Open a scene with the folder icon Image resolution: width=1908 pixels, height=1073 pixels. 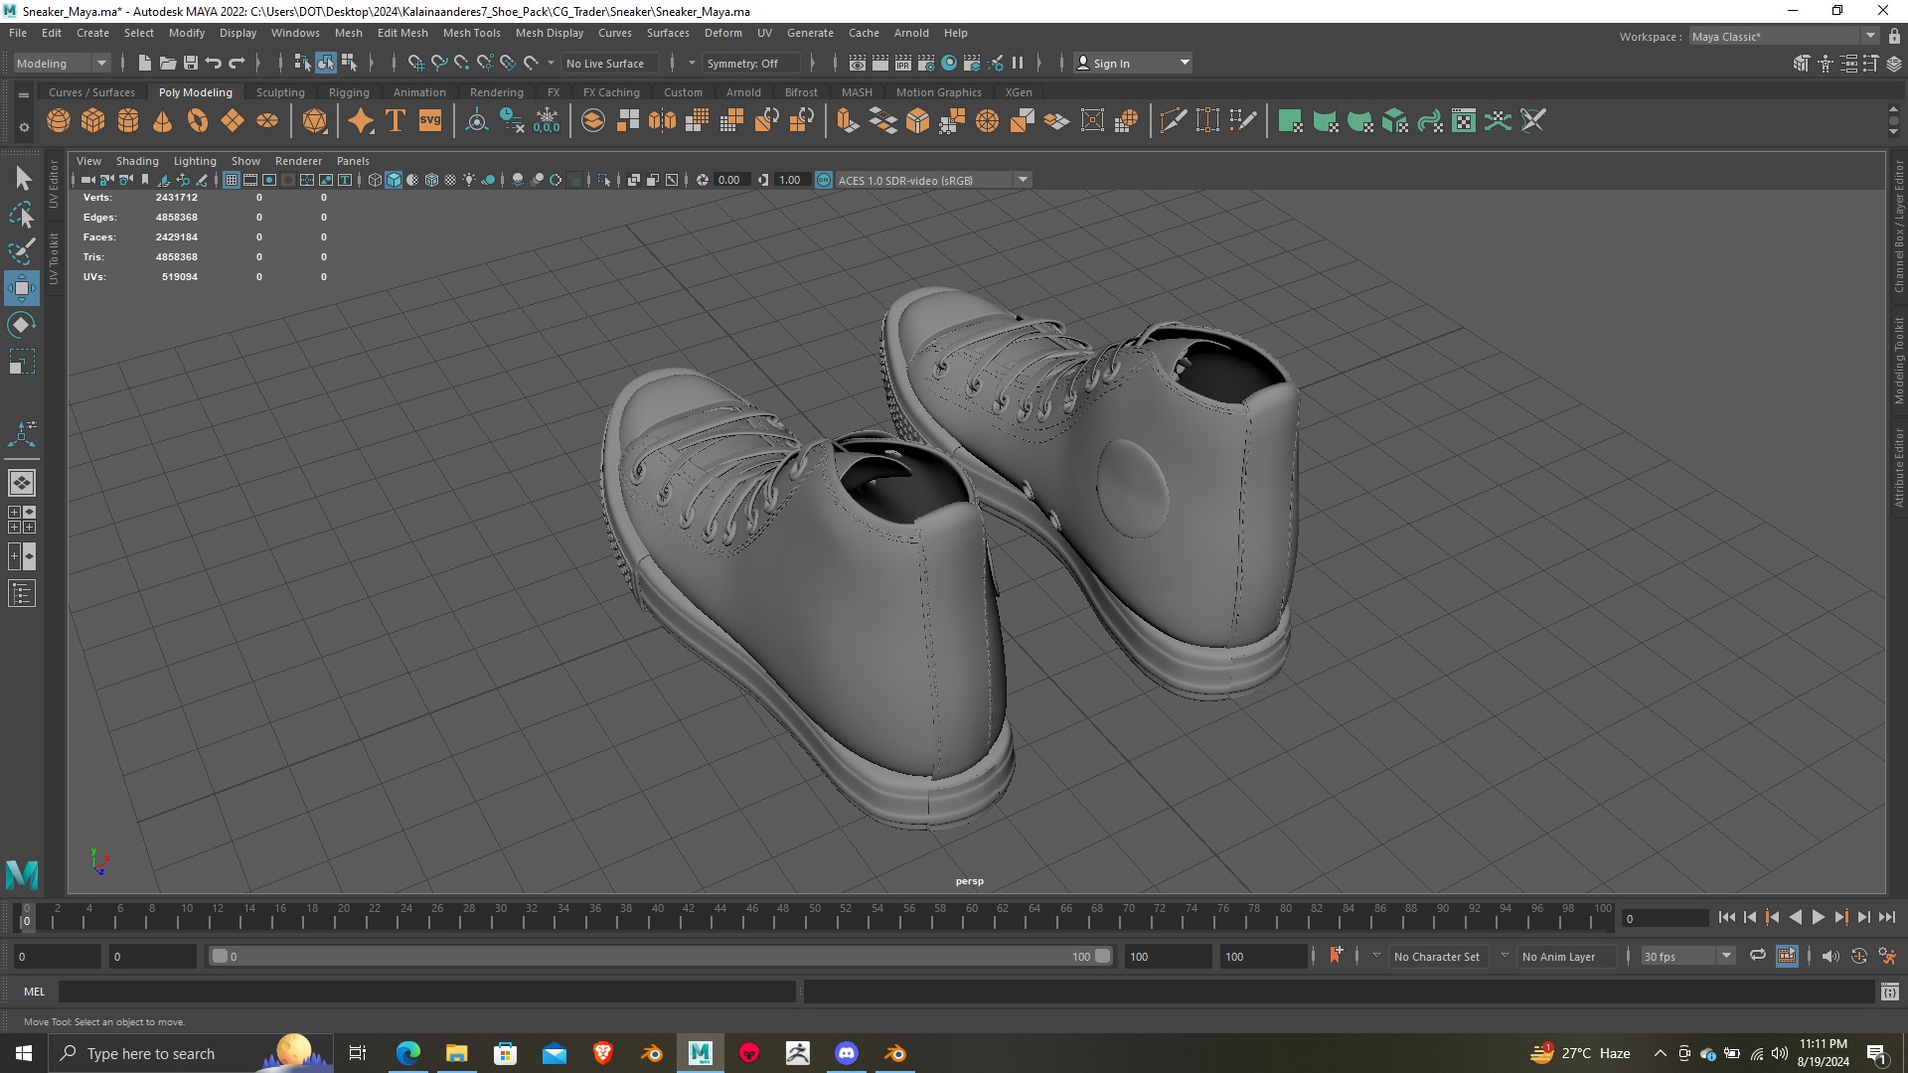(168, 63)
